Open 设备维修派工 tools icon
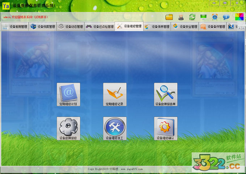The height and width of the screenshot is (174, 246). [x=115, y=129]
